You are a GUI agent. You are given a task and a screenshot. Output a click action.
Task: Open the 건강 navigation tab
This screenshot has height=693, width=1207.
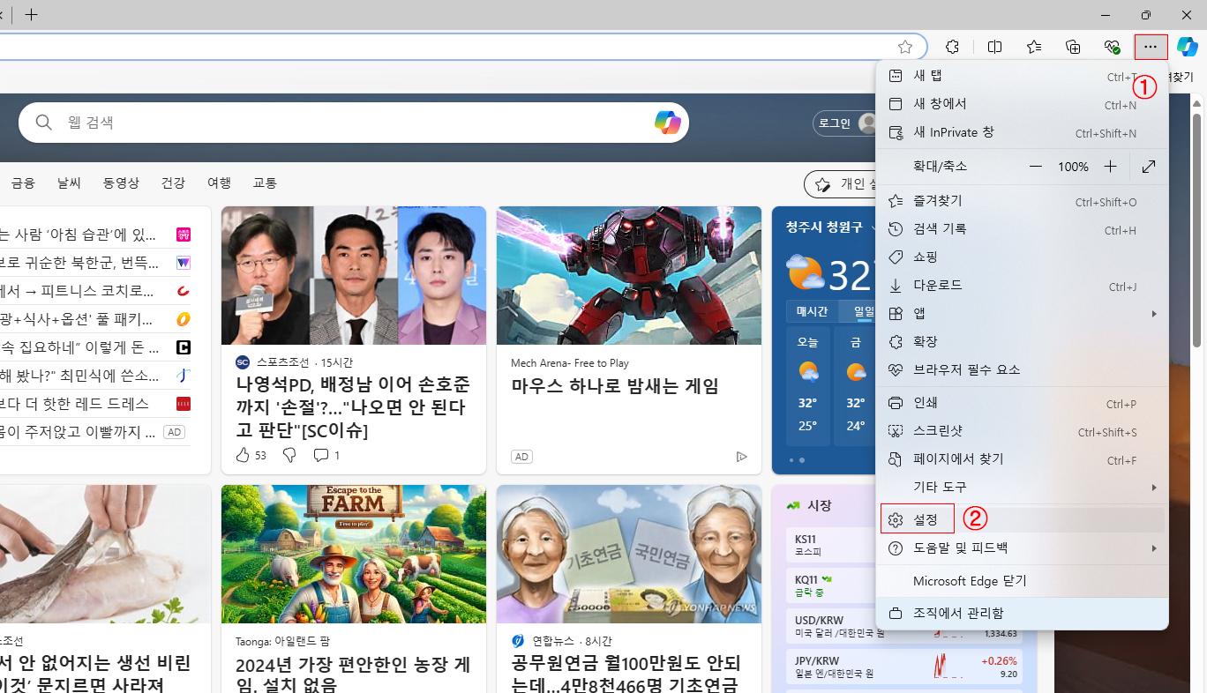tap(173, 183)
